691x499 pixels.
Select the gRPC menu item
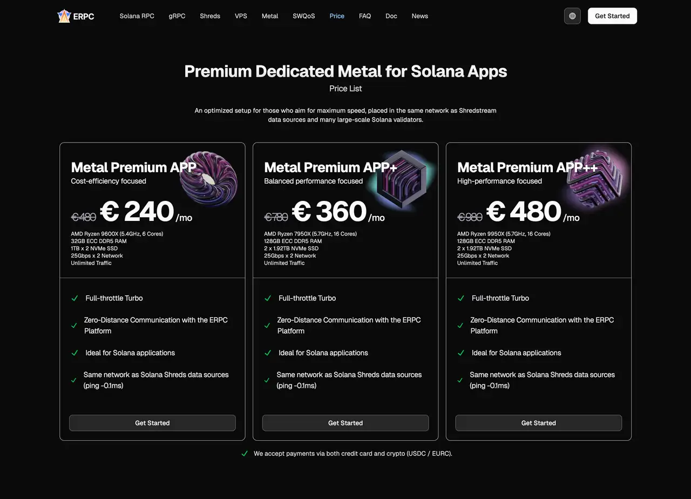tap(177, 16)
